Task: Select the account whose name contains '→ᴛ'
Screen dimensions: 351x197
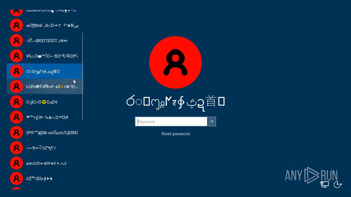Action: 45,25
